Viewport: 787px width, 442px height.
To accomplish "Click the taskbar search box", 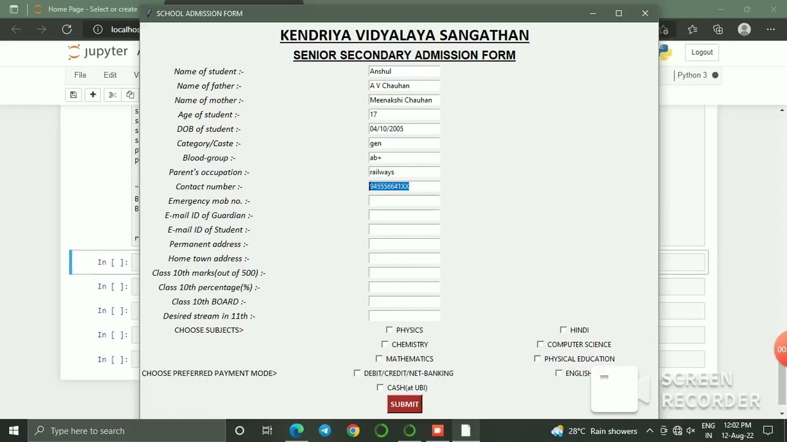I will pyautogui.click(x=126, y=431).
